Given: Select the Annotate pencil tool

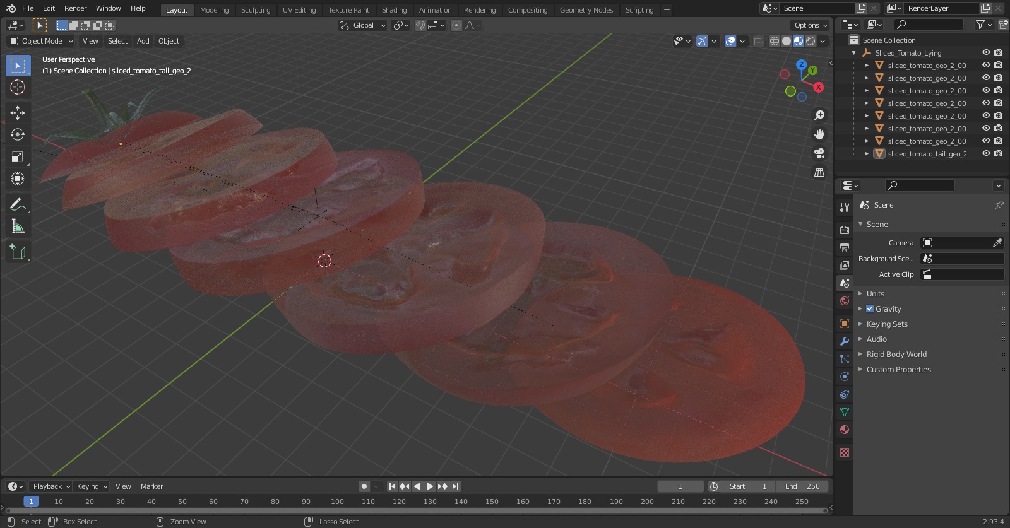Looking at the screenshot, I should pyautogui.click(x=18, y=204).
